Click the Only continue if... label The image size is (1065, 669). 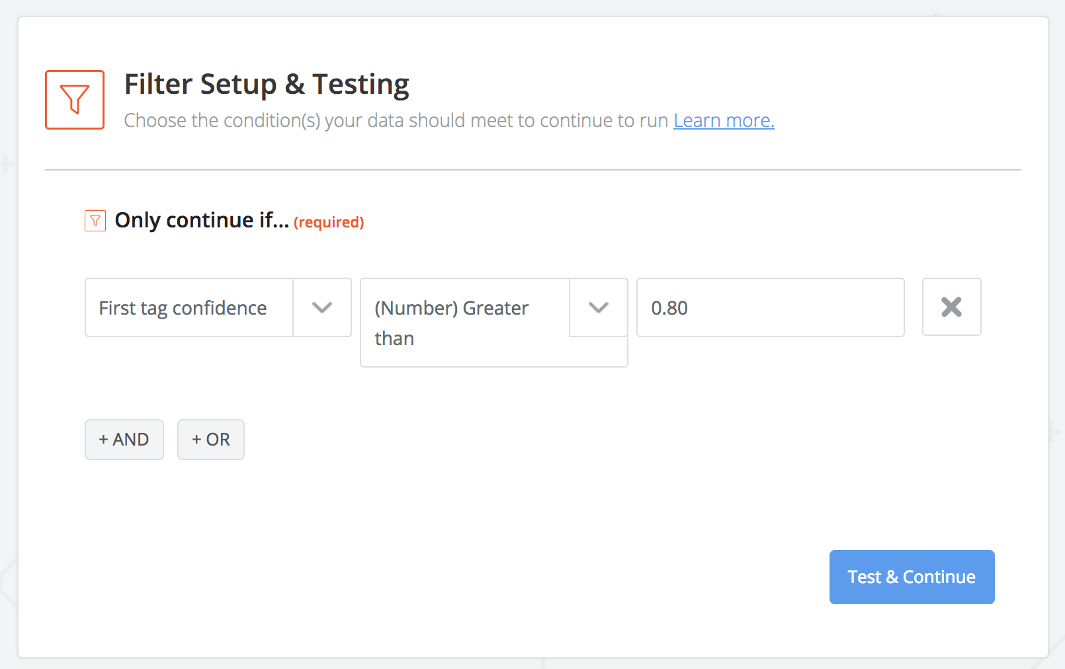pos(202,220)
